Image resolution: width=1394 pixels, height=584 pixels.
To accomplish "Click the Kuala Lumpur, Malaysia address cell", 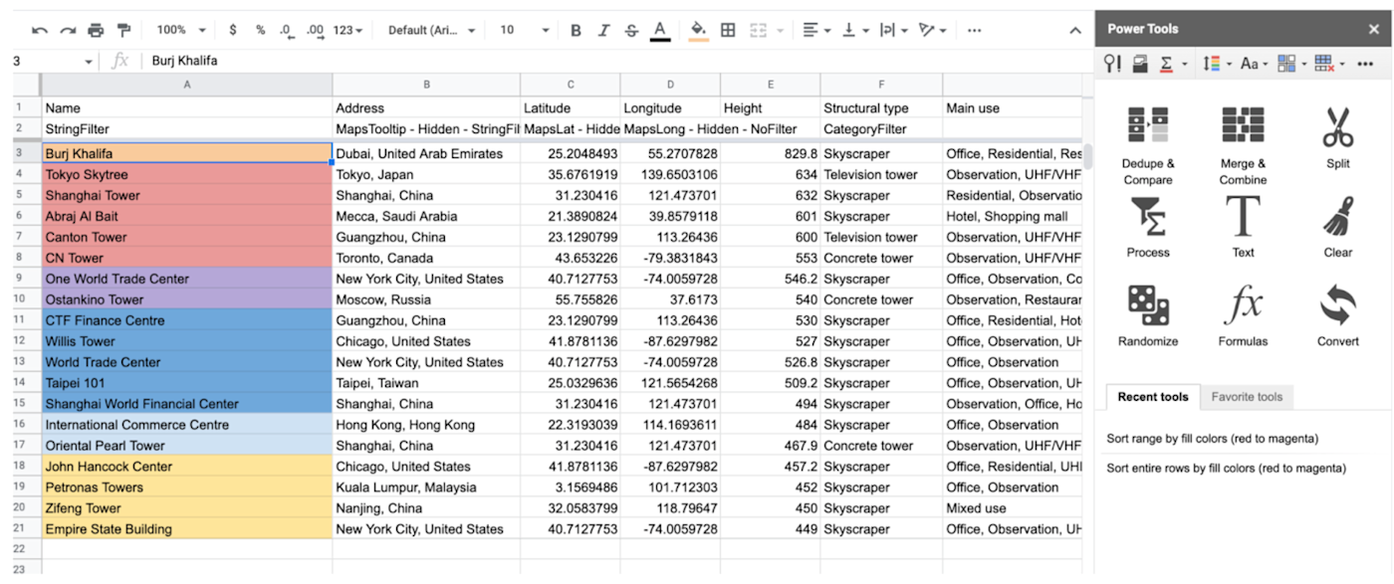I will 426,487.
